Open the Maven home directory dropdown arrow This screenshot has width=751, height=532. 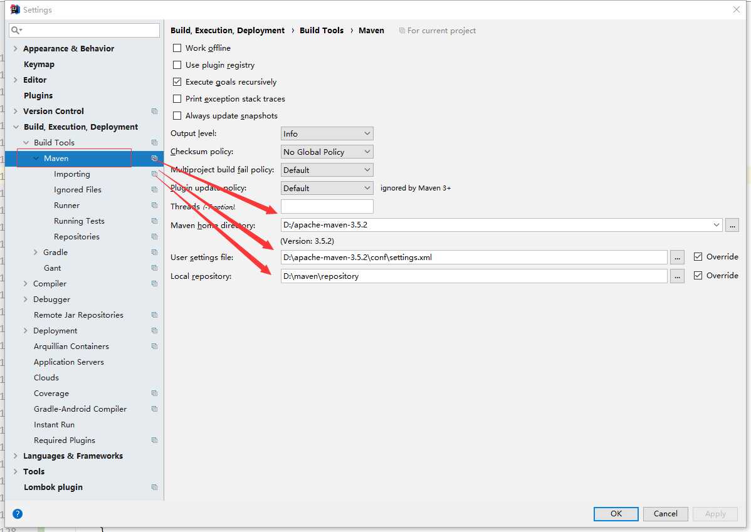[716, 224]
